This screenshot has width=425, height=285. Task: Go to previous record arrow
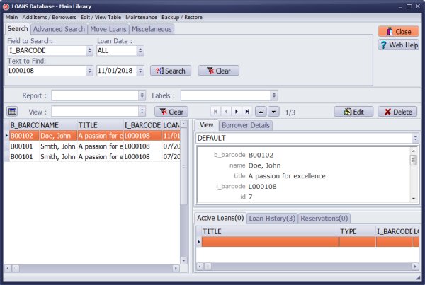[x=226, y=112]
